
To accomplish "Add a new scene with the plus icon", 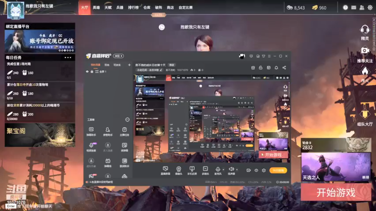I will (129, 65).
